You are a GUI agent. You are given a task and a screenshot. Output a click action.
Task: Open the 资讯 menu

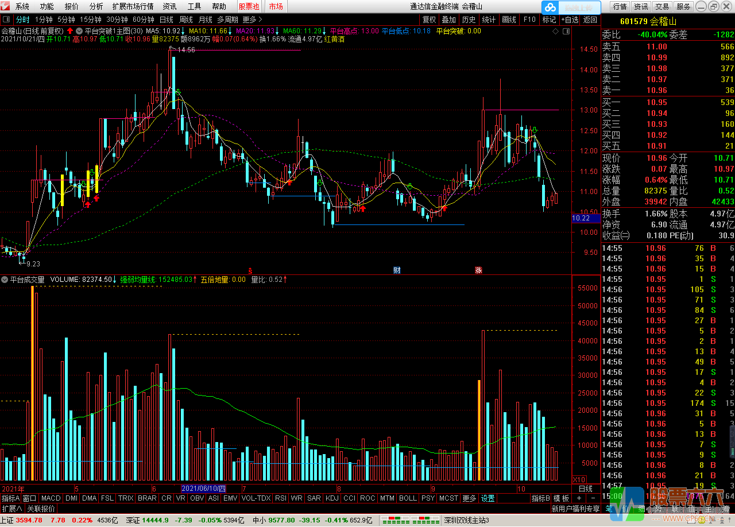coord(169,6)
